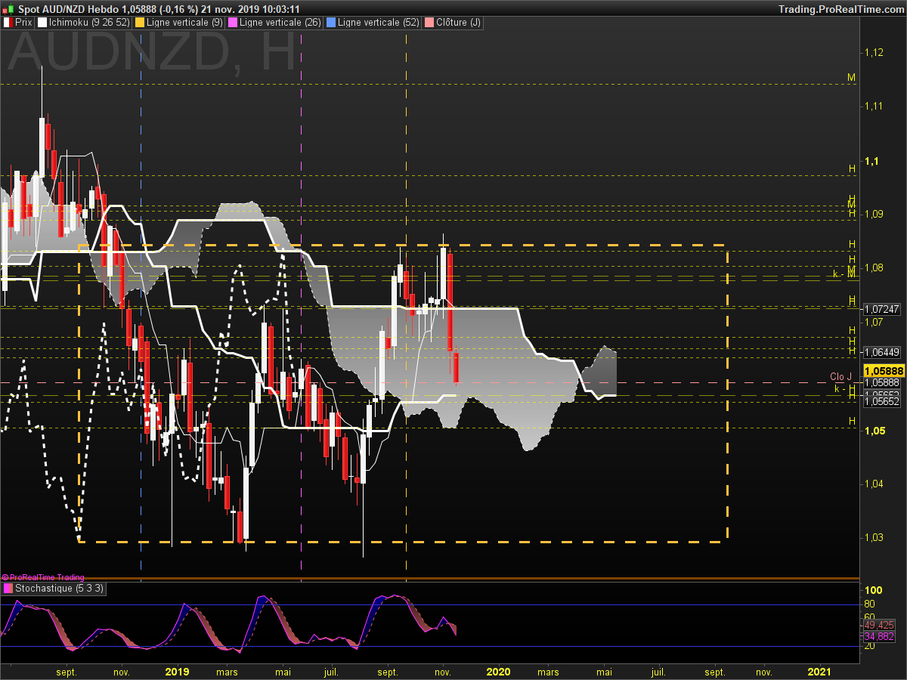
Task: Click the candlestick icon beside the chart title
Action: (x=9, y=9)
